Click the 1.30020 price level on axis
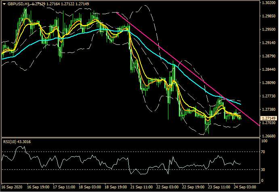 [268, 3]
